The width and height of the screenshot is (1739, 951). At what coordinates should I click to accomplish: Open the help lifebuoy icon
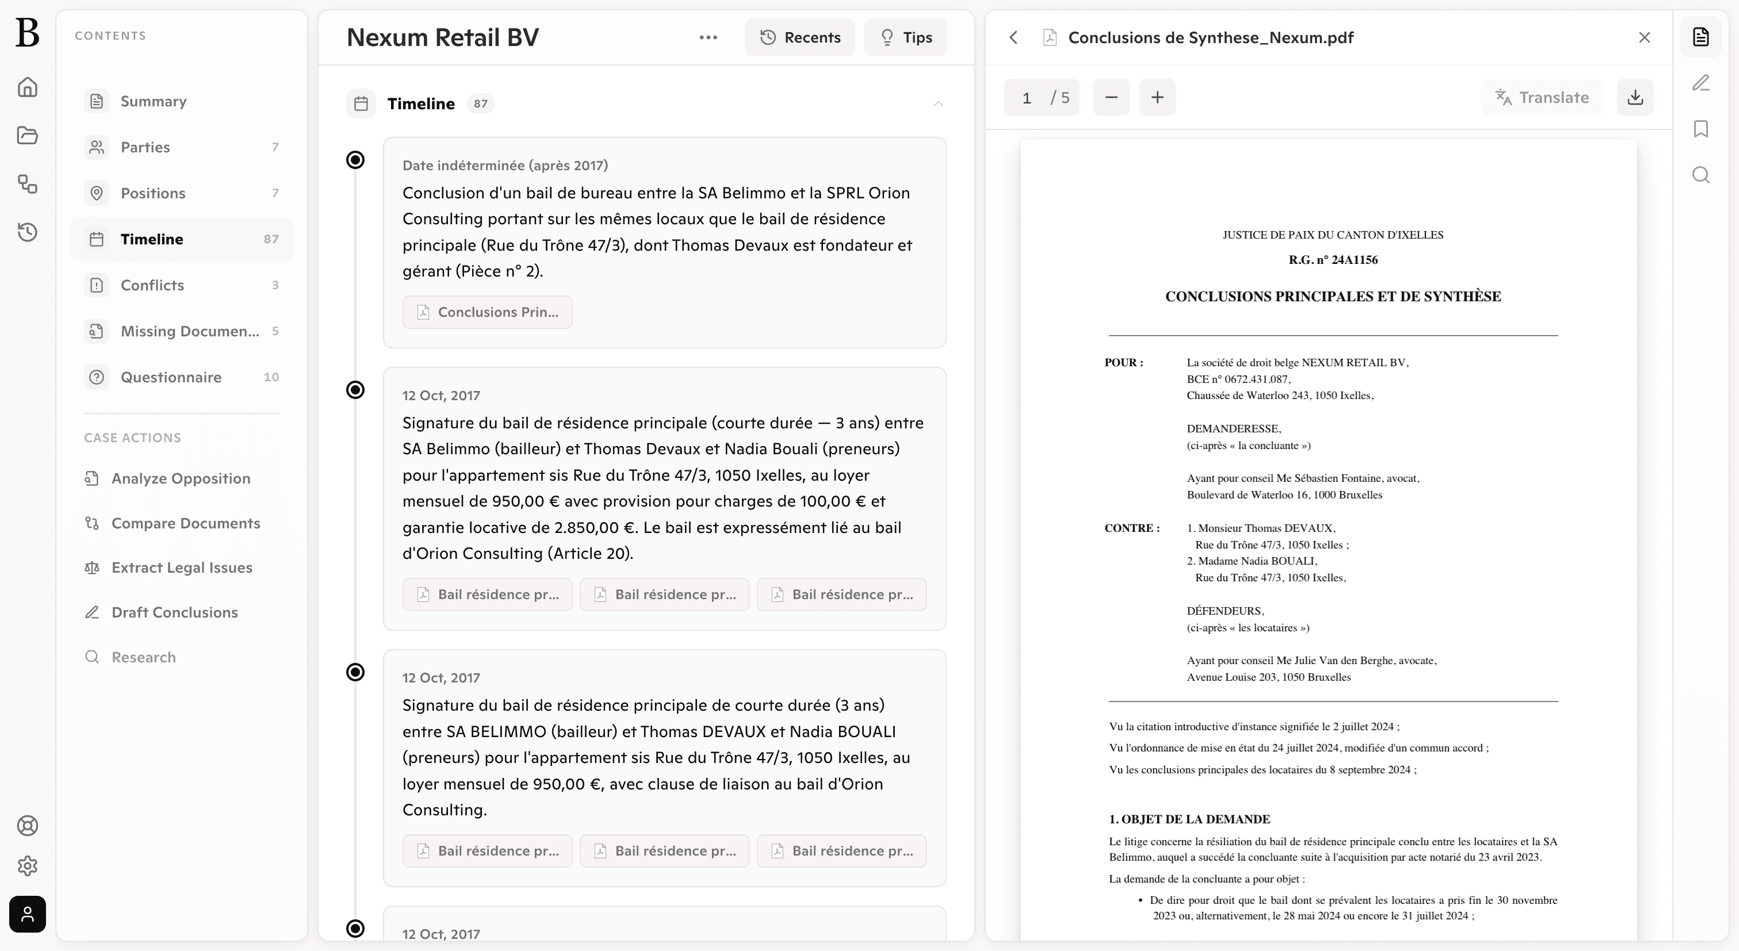point(27,826)
